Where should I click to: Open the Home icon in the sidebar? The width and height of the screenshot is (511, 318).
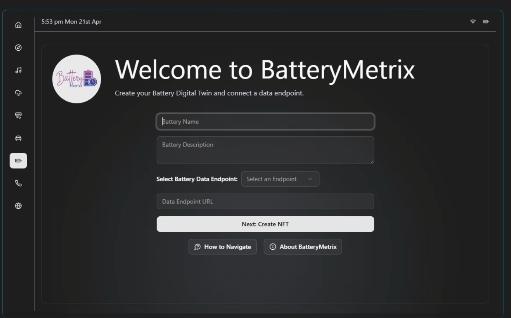(x=18, y=25)
